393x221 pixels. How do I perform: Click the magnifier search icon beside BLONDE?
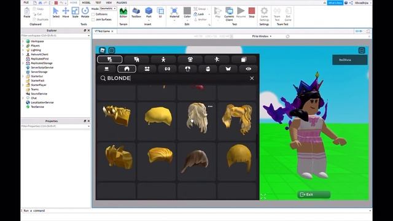pos(103,78)
